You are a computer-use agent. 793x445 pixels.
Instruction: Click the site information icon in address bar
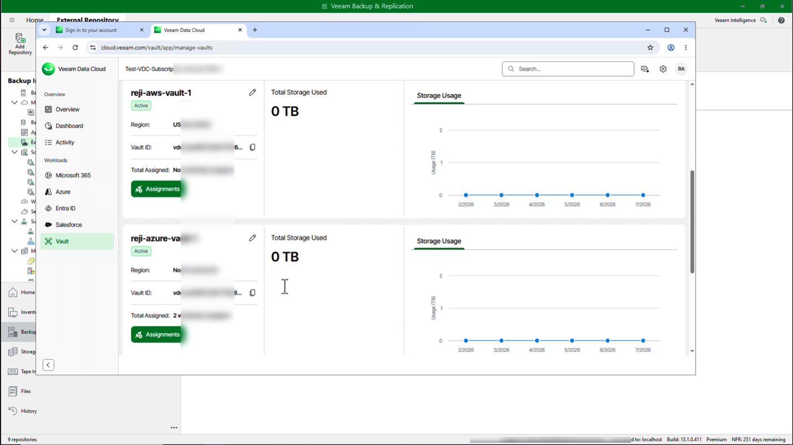click(x=93, y=48)
